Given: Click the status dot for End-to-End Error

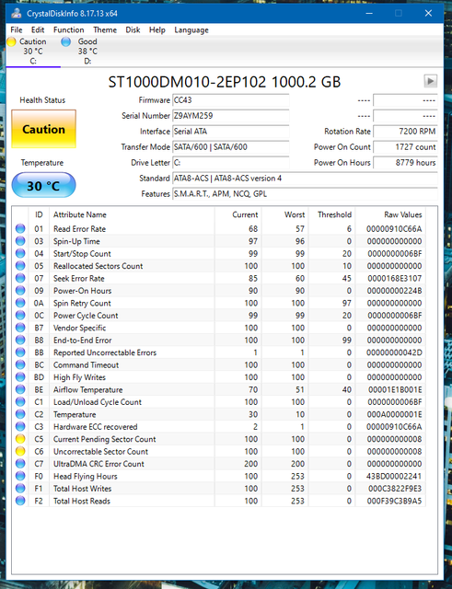Looking at the screenshot, I should pos(20,340).
